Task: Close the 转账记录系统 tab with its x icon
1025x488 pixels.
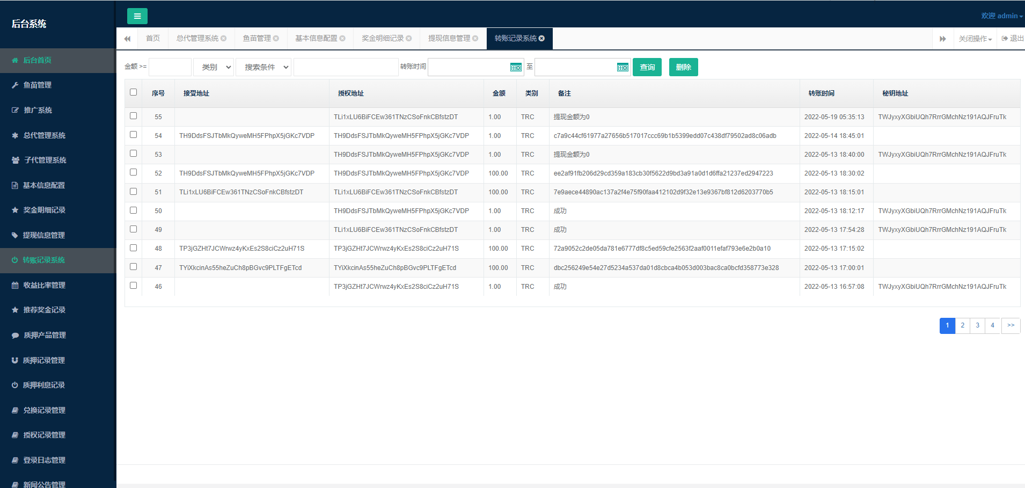Action: (542, 38)
